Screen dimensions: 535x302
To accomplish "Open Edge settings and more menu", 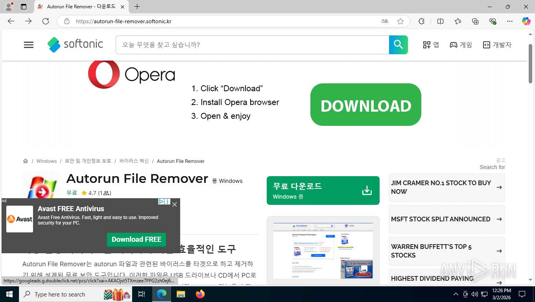I will 510,21.
